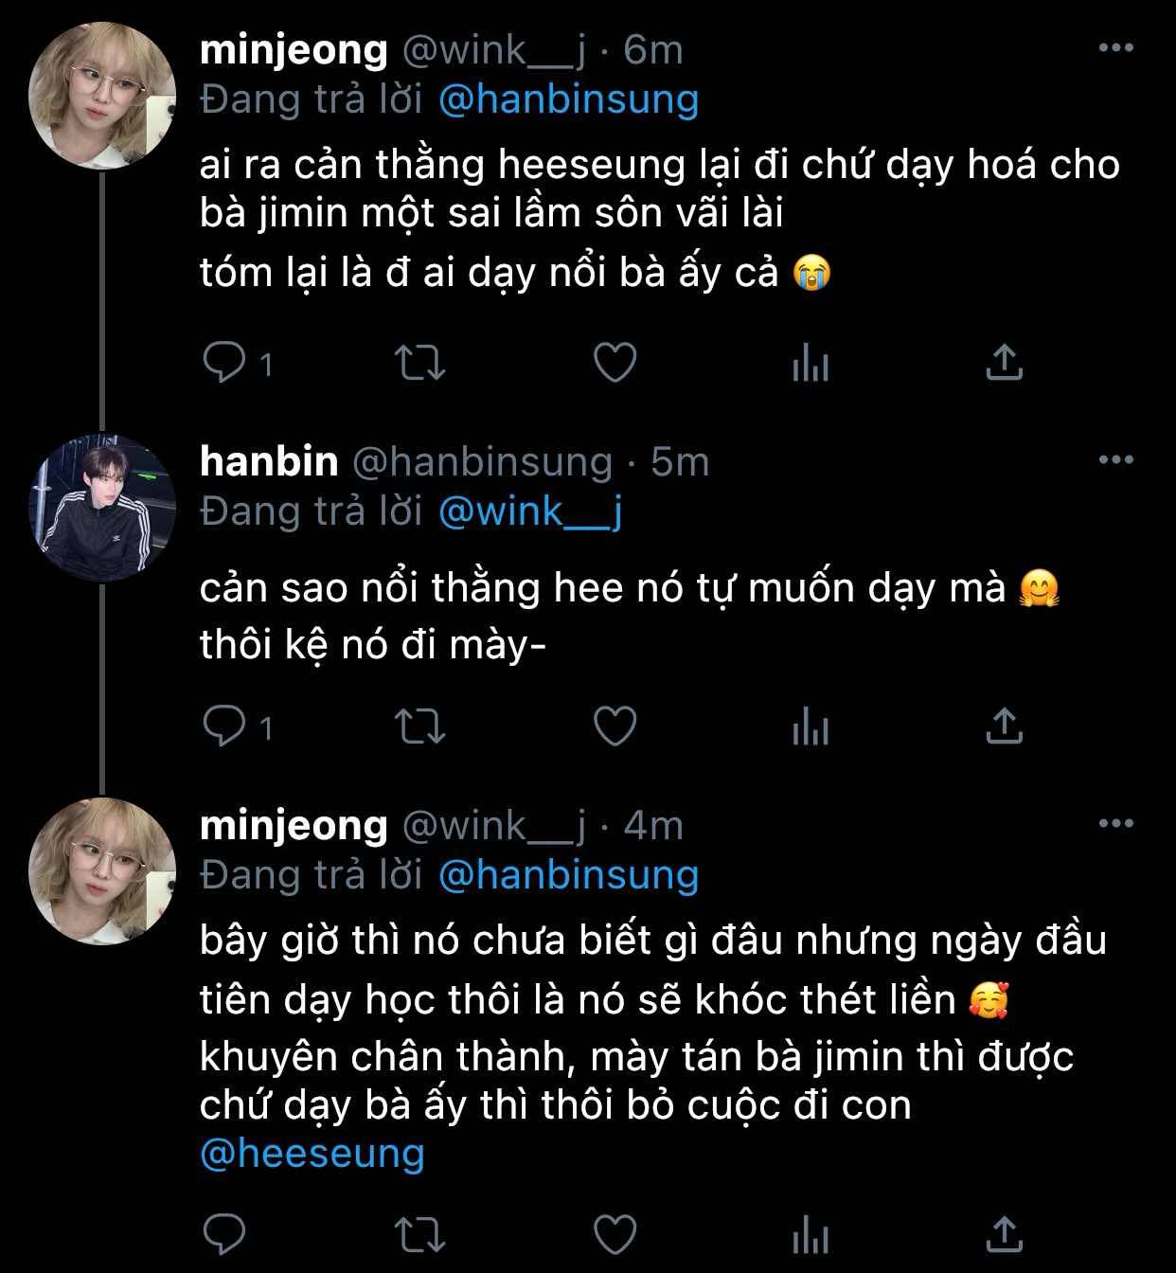Open the @heeseung mention link
The width and height of the screenshot is (1176, 1273).
pos(312,1155)
